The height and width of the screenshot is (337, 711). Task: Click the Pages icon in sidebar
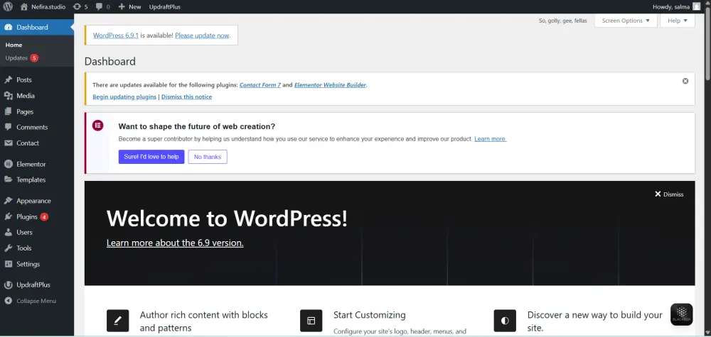coord(8,111)
